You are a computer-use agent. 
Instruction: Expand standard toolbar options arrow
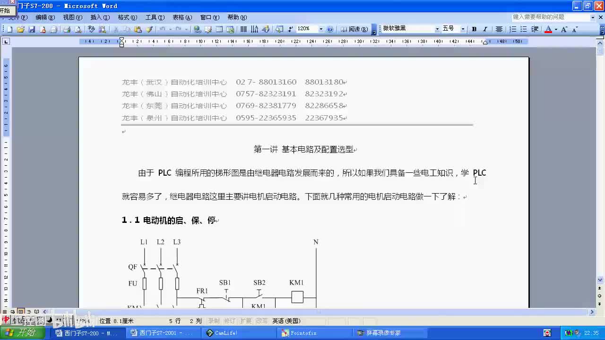tap(374, 30)
